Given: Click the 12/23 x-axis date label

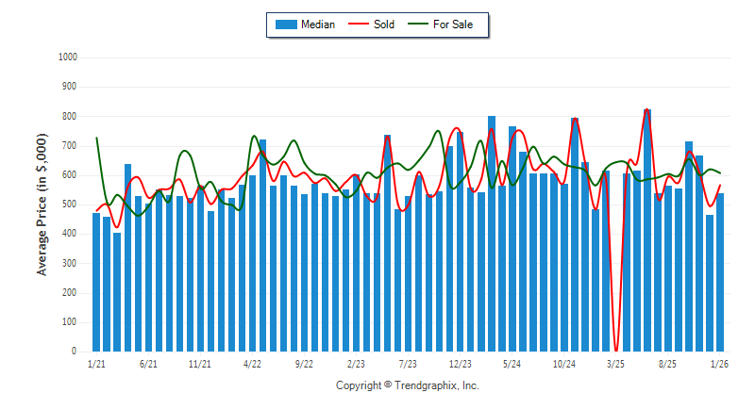Looking at the screenshot, I should coord(460,363).
